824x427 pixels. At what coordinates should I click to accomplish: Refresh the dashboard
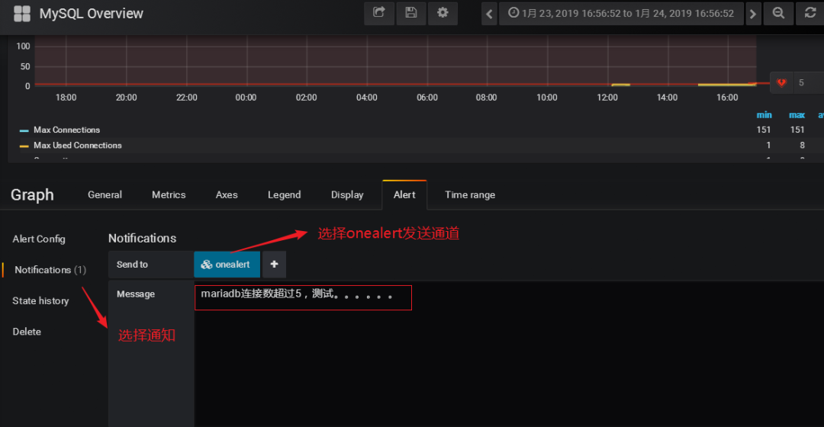coord(810,14)
